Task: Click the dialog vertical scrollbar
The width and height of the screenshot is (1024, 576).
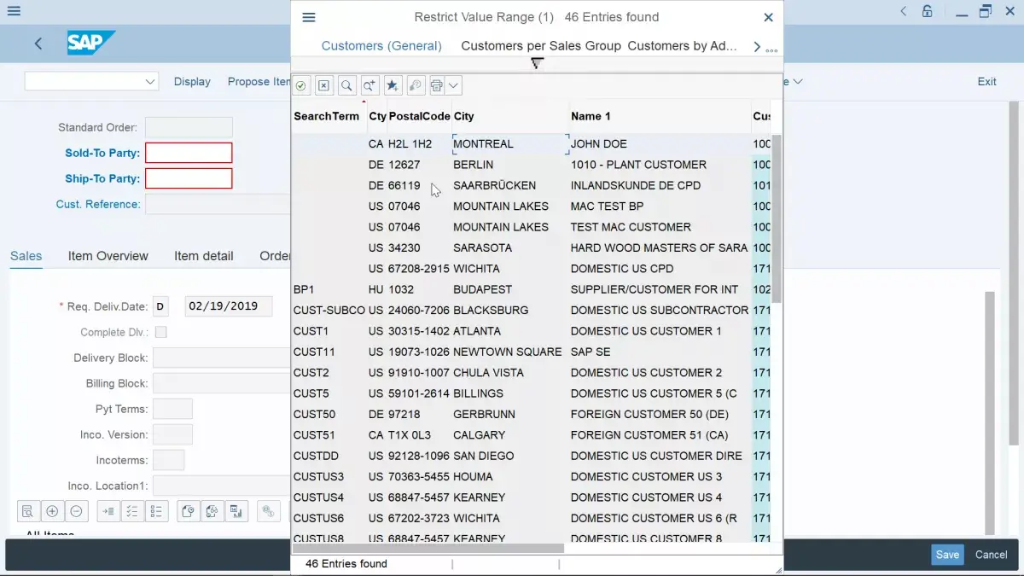Action: 777,218
